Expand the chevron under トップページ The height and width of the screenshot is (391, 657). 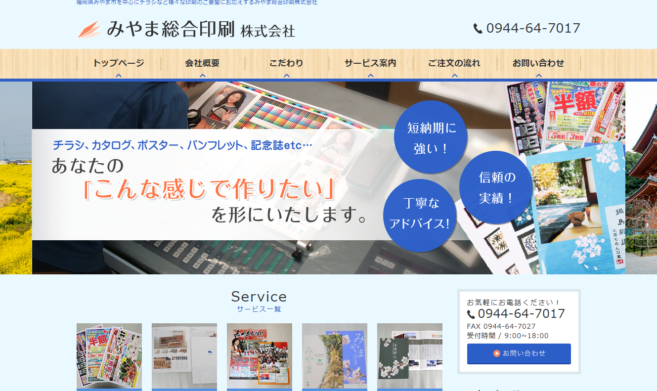point(119,76)
